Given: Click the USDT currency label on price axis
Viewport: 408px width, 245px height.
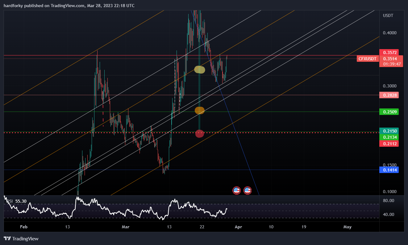Looking at the screenshot, I should tap(388, 15).
